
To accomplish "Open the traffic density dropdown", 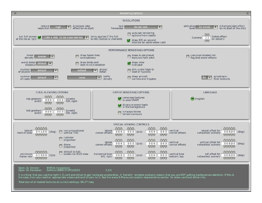I will coord(84,78).
